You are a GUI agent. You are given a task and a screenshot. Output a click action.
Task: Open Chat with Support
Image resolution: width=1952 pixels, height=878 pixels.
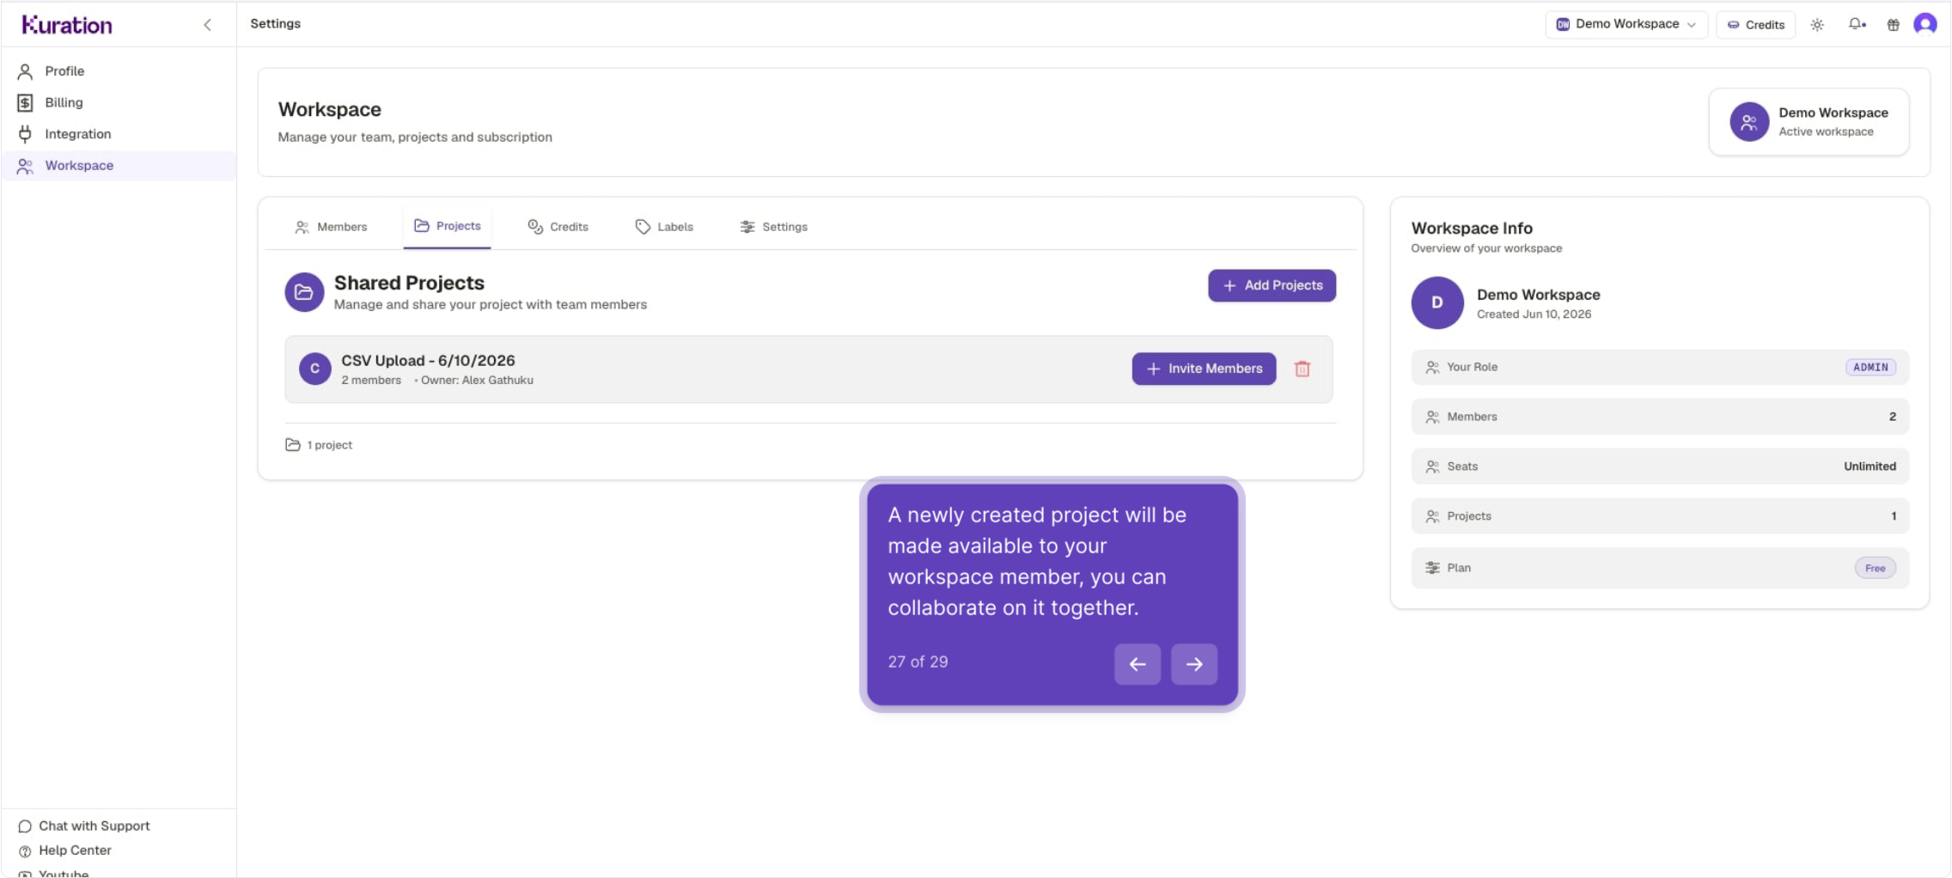[84, 826]
